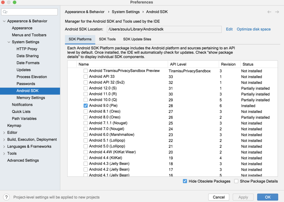
Task: Check the Android API 32 (Sv2) checkbox
Action: 86,82
